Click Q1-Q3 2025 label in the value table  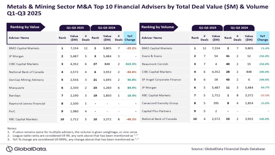coord(75,28)
